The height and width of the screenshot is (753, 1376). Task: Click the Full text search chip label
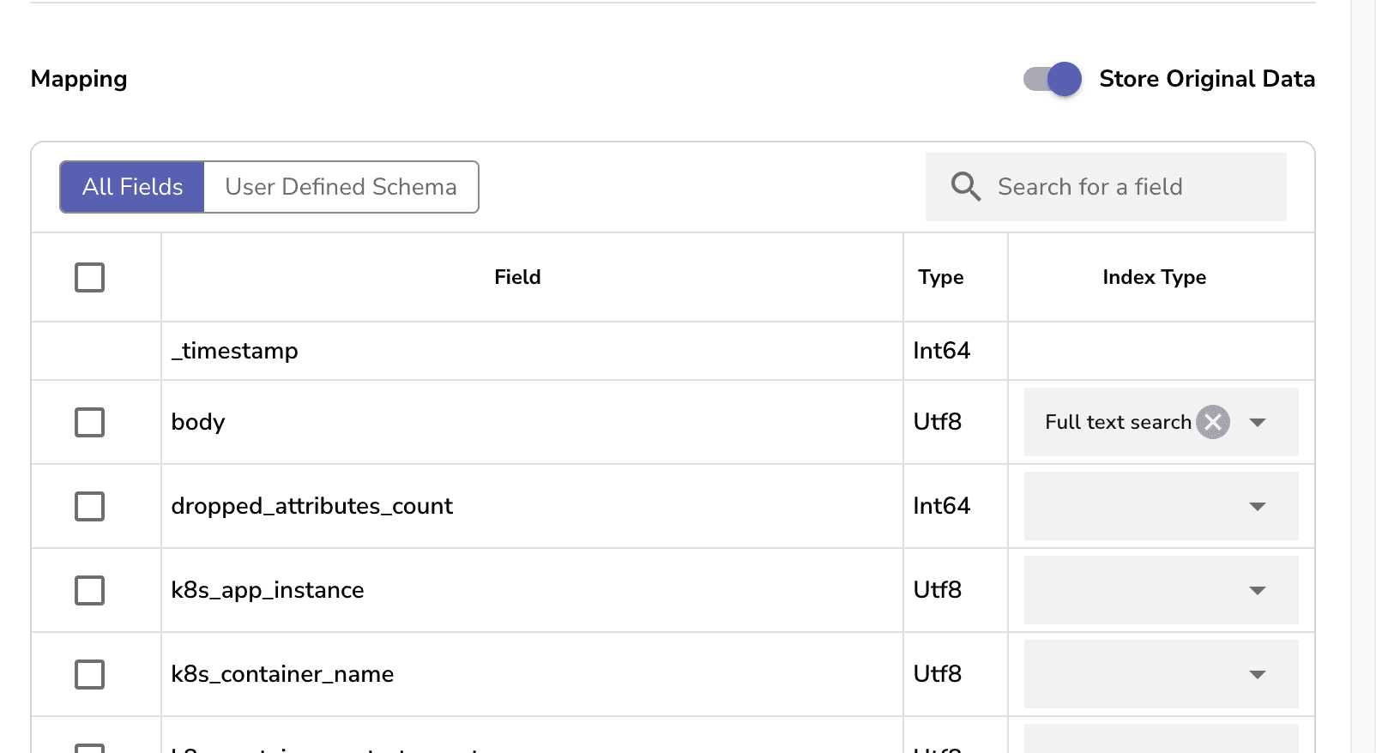click(x=1117, y=422)
